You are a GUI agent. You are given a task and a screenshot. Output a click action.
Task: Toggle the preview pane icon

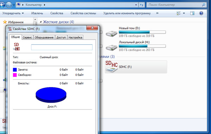[x=192, y=13]
